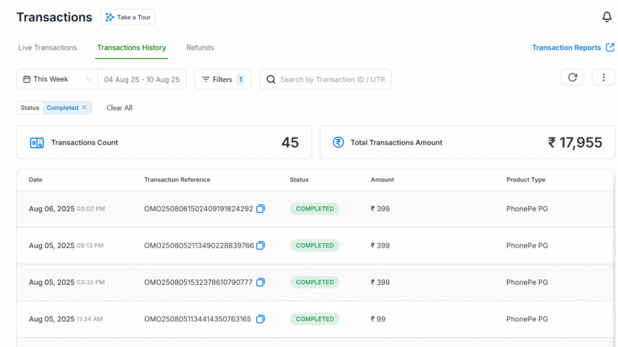618x347 pixels.
Task: Copy transaction reference OMO2508051532378610790777
Action: 260,283
